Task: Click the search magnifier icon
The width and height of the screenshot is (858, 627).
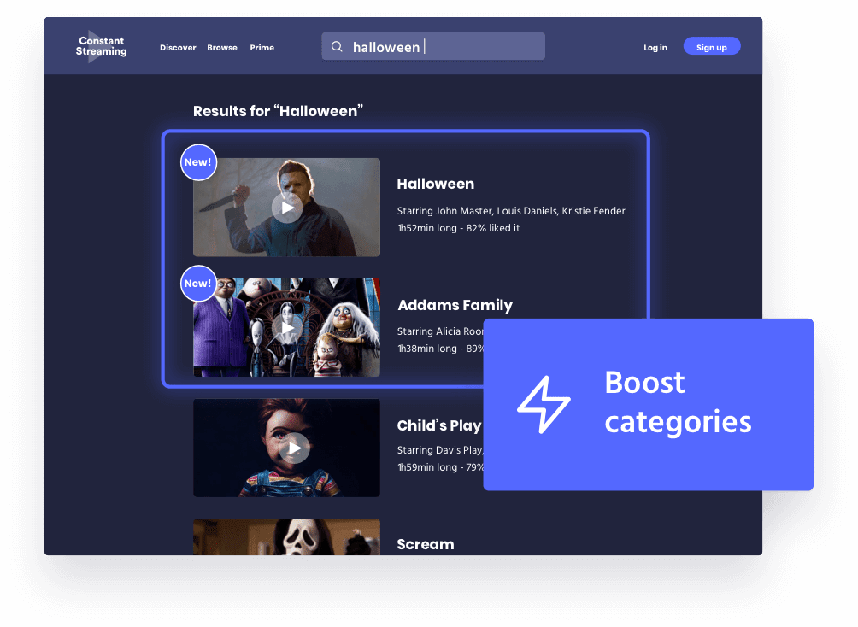Action: tap(337, 46)
